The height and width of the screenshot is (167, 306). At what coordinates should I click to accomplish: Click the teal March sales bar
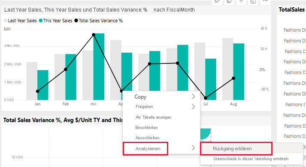(x=99, y=66)
